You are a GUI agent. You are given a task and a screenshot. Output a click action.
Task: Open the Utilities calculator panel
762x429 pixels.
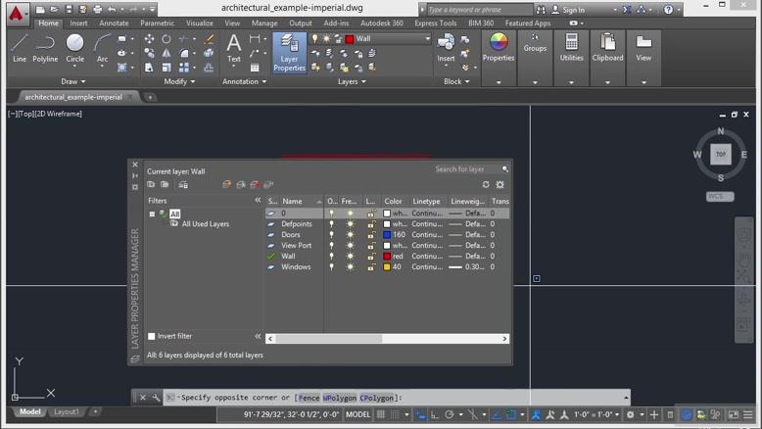(x=572, y=48)
